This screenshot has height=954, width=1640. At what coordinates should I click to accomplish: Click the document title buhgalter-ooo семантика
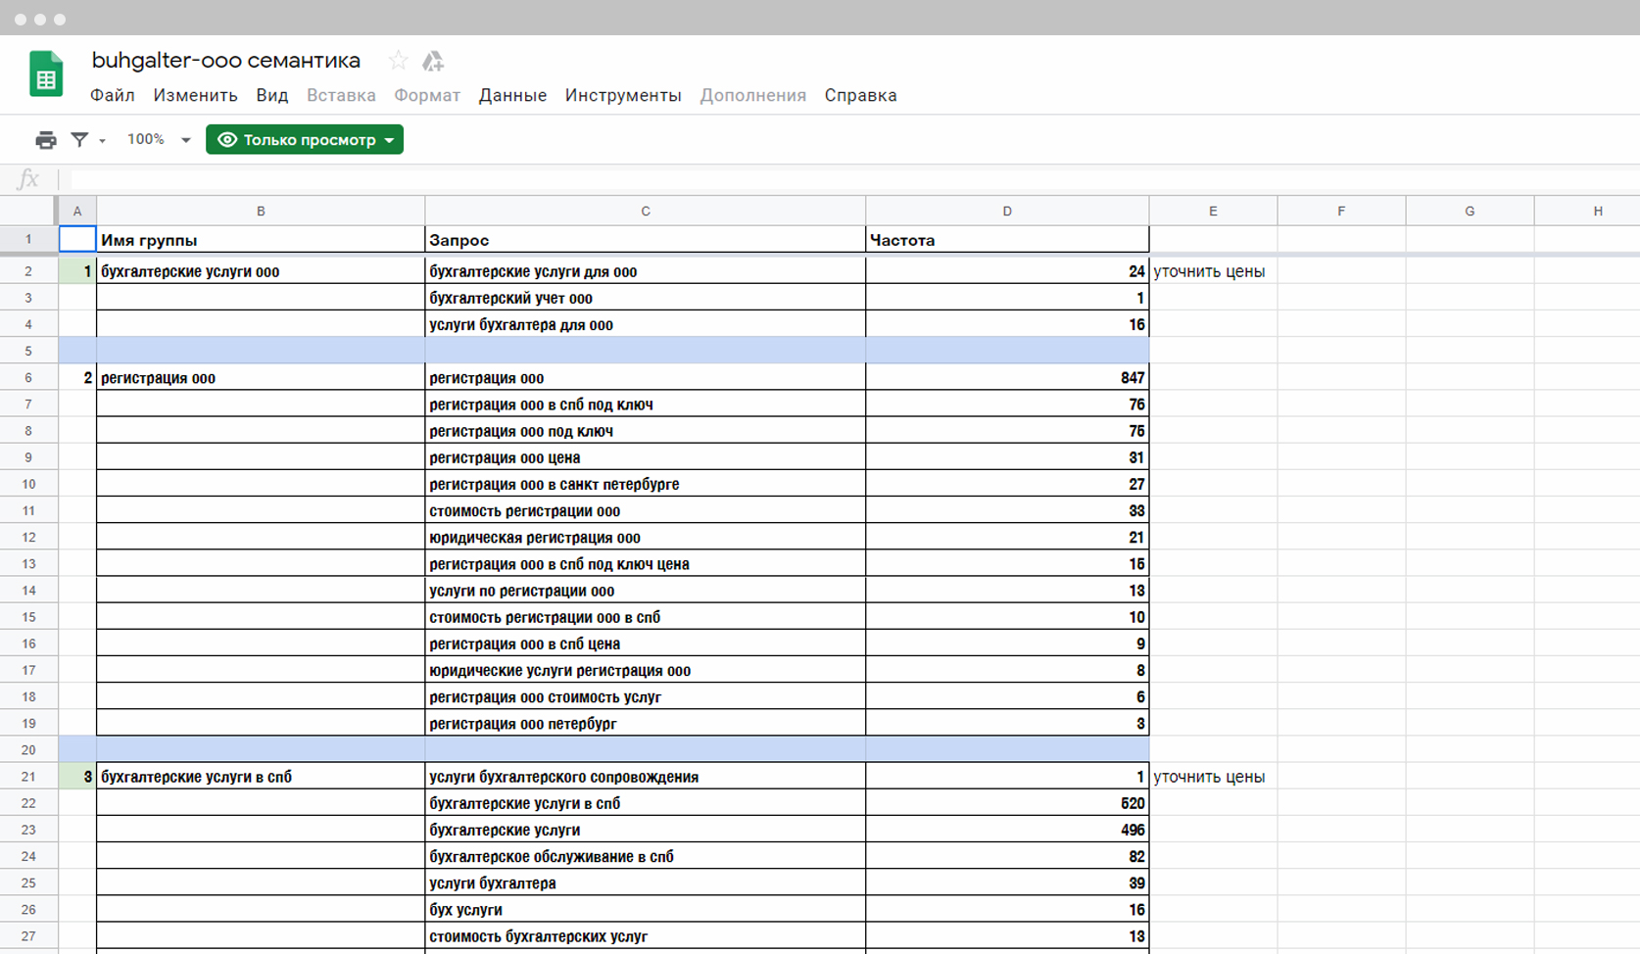pyautogui.click(x=226, y=61)
